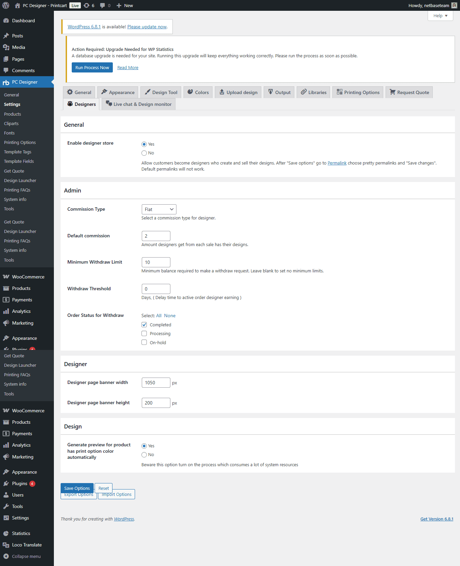This screenshot has width=460, height=566.
Task: Open the Dashboard menu icon
Action: tap(6, 21)
